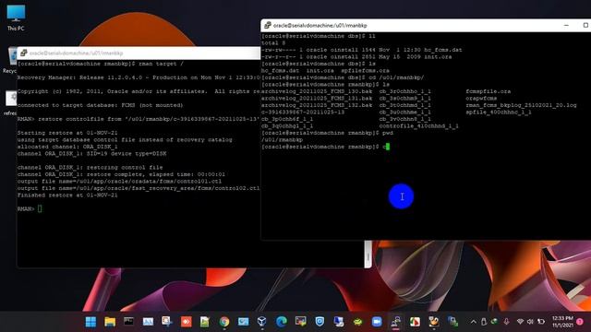The height and width of the screenshot is (332, 591).
Task: Click the 'allocated channel: ORA_DISK_1' line
Action: (67, 147)
